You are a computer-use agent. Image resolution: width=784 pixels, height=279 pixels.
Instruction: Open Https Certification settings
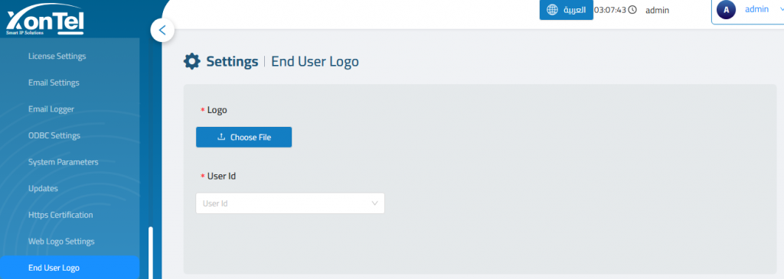click(60, 215)
